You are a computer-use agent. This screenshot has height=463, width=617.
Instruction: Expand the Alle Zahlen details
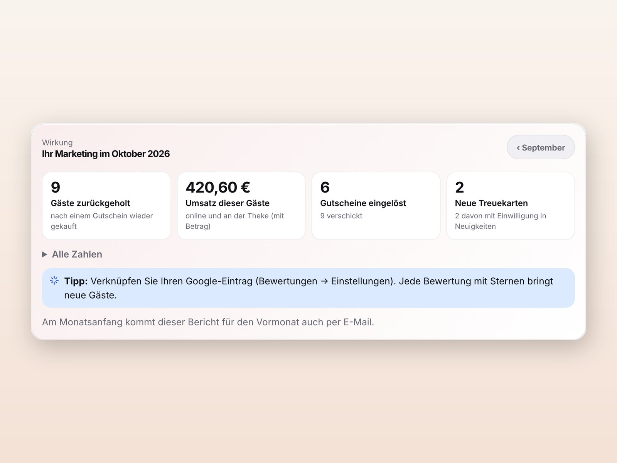click(x=72, y=254)
